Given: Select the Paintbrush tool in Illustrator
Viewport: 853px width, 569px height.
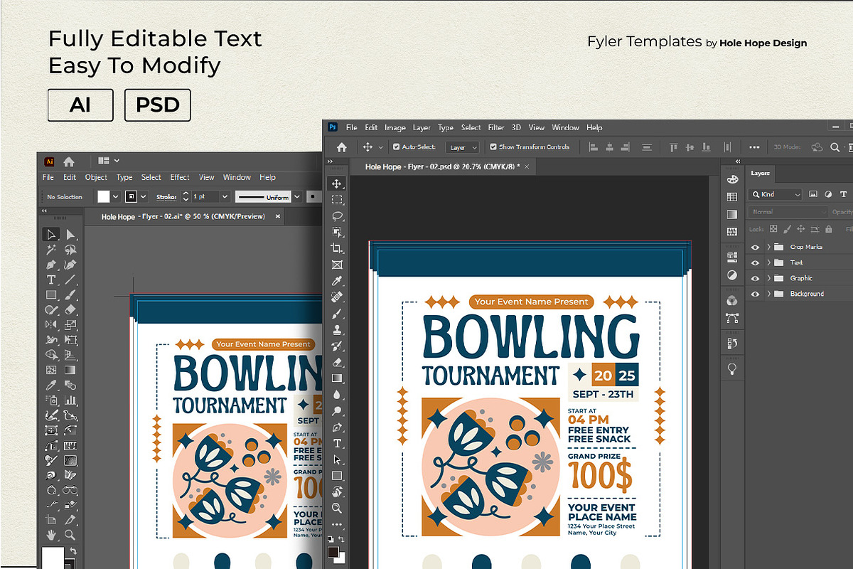Looking at the screenshot, I should pos(70,294).
